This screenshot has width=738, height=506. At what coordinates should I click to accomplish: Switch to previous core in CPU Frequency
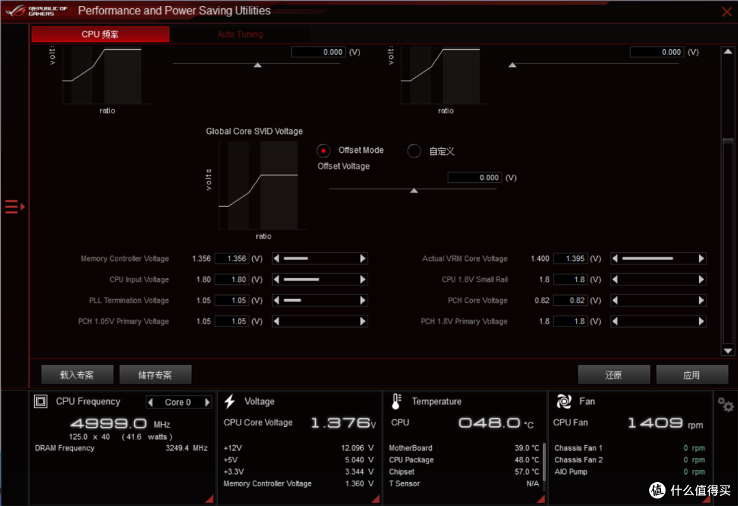(150, 402)
